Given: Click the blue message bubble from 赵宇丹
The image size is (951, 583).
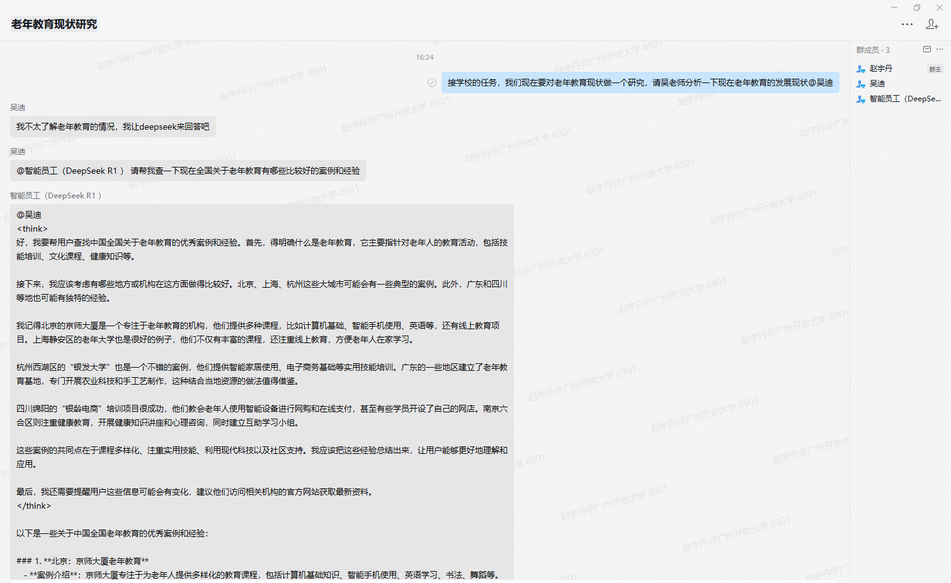Looking at the screenshot, I should (640, 82).
